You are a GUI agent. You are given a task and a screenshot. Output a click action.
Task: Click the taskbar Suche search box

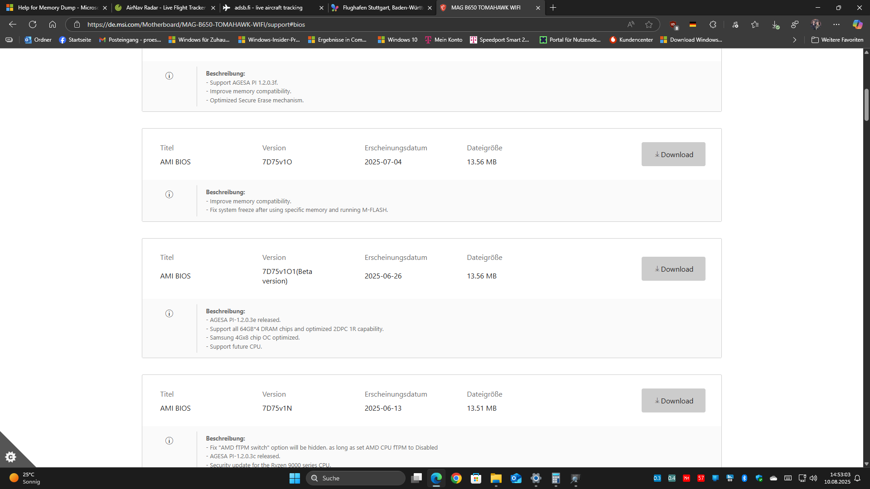click(356, 478)
